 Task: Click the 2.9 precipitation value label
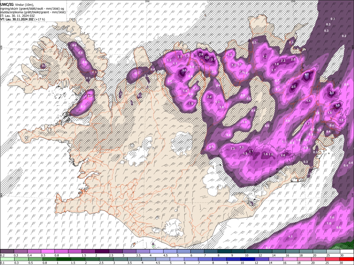pos(294,87)
